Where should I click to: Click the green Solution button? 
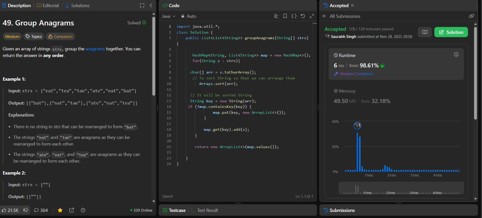(x=451, y=32)
